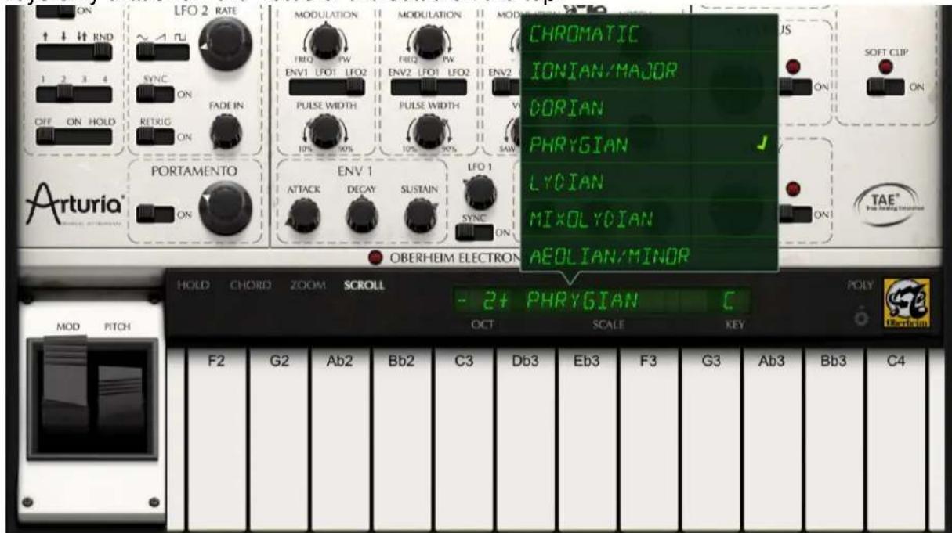
Task: Click the LFO 2 RATE knob
Action: [226, 43]
